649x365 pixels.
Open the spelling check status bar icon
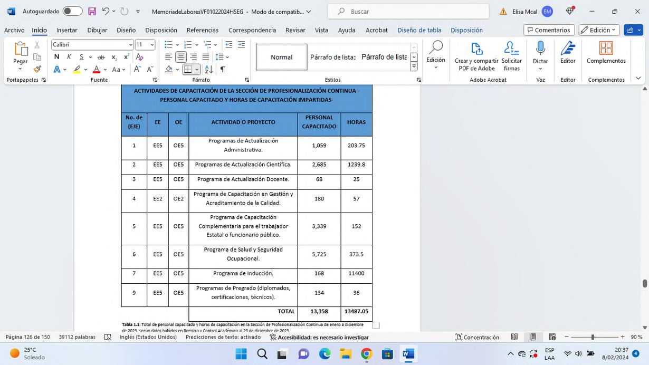click(x=108, y=337)
